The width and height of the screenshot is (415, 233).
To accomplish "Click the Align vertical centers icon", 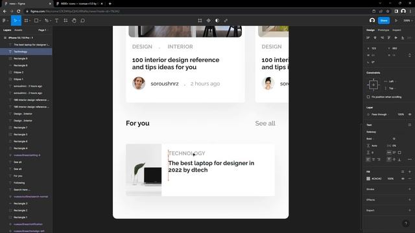I will pyautogui.click(x=396, y=38).
